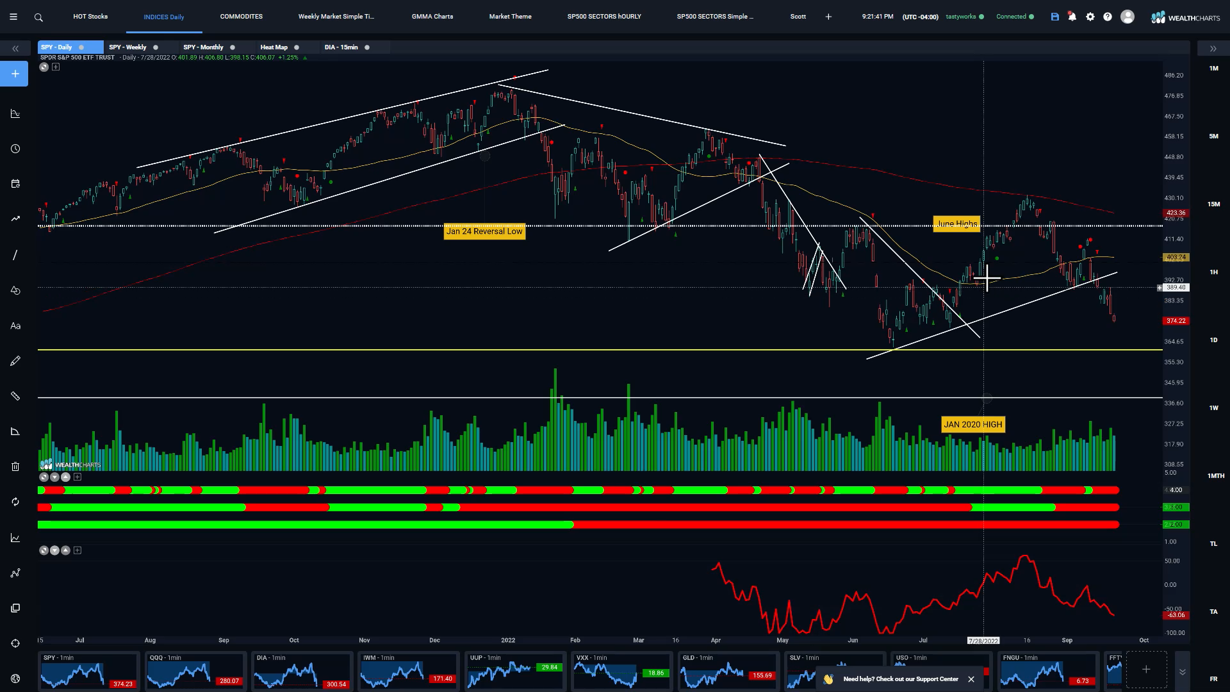Open the search magnifier

click(38, 17)
